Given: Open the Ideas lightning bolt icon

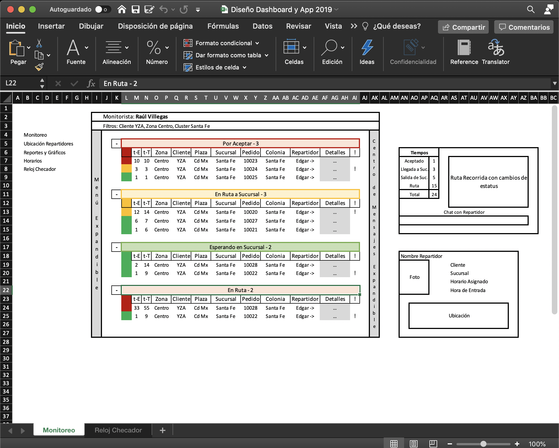Looking at the screenshot, I should pyautogui.click(x=367, y=47).
